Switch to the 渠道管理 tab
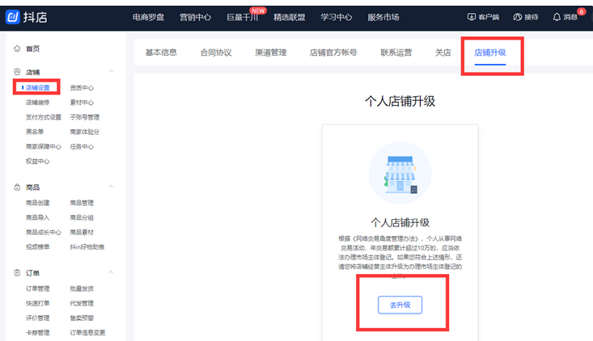Viewport: 593px width, 341px height. (271, 53)
